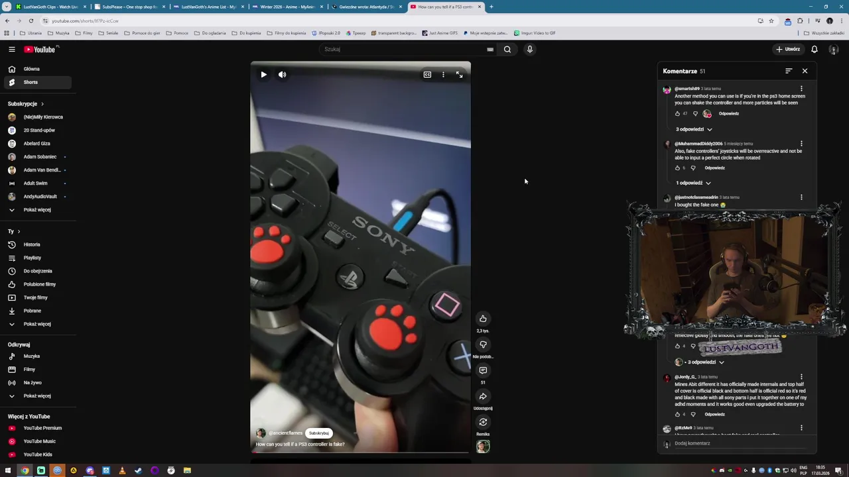Open the Short's comments button

pyautogui.click(x=483, y=370)
